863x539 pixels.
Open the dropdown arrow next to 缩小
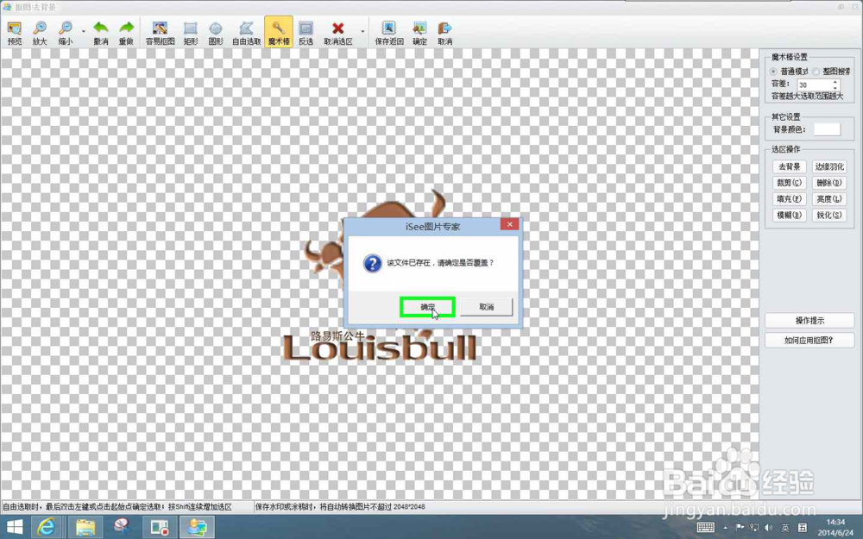point(84,31)
